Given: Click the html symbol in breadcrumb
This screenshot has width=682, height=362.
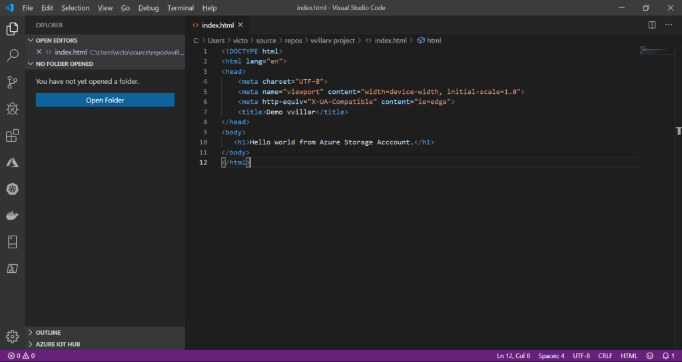Looking at the screenshot, I should 429,41.
